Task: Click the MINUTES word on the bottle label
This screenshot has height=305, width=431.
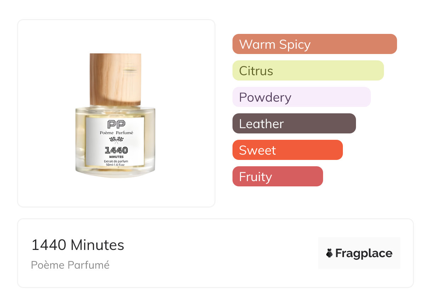Action: (116, 156)
